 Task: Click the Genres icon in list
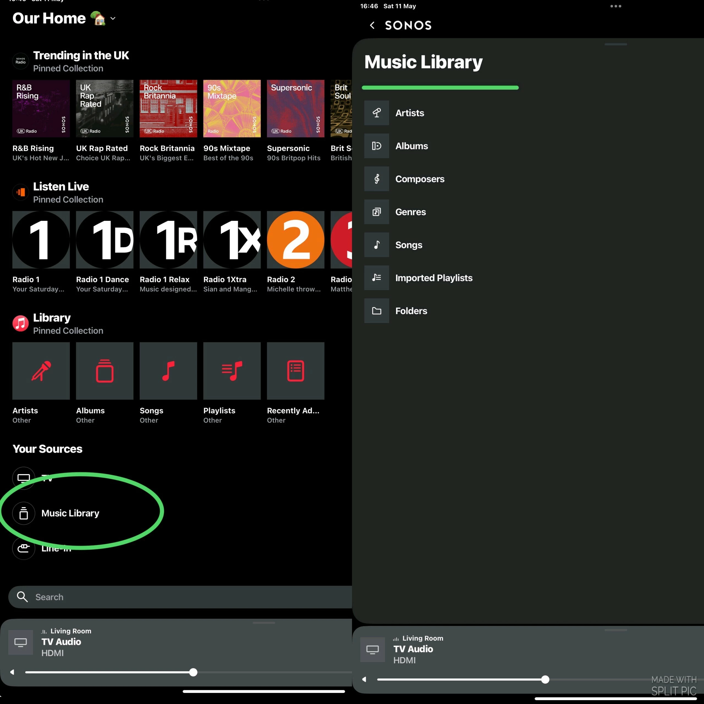[x=377, y=212]
